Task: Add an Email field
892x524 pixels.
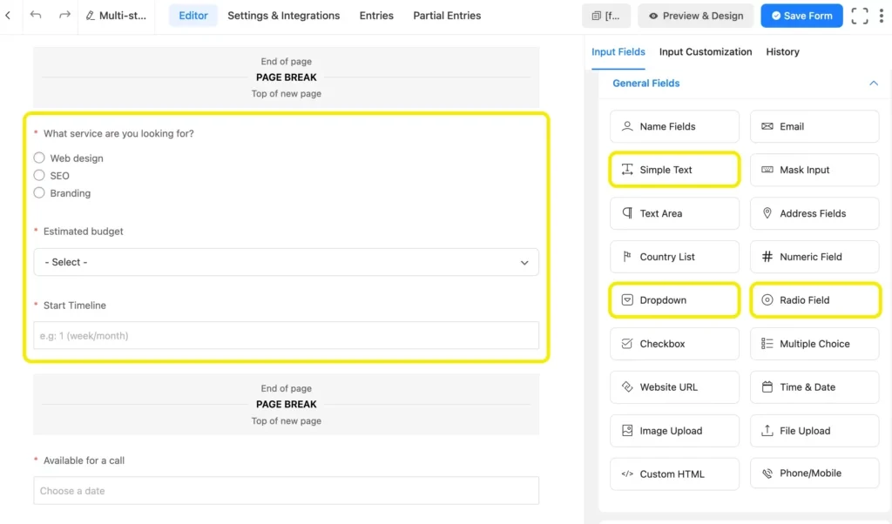Action: click(814, 126)
